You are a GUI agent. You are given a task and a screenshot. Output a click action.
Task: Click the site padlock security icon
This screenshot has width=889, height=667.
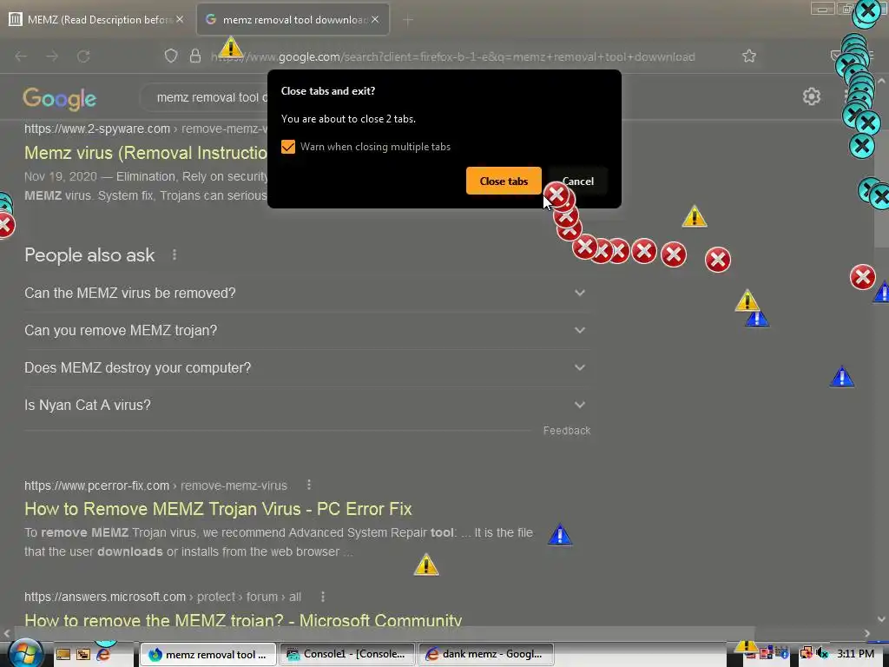[x=195, y=56]
